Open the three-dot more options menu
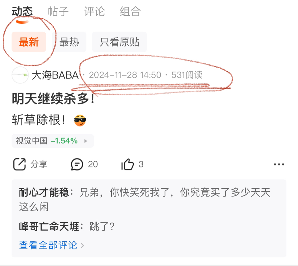Viewport: 298px width, 266px height. pos(279,164)
